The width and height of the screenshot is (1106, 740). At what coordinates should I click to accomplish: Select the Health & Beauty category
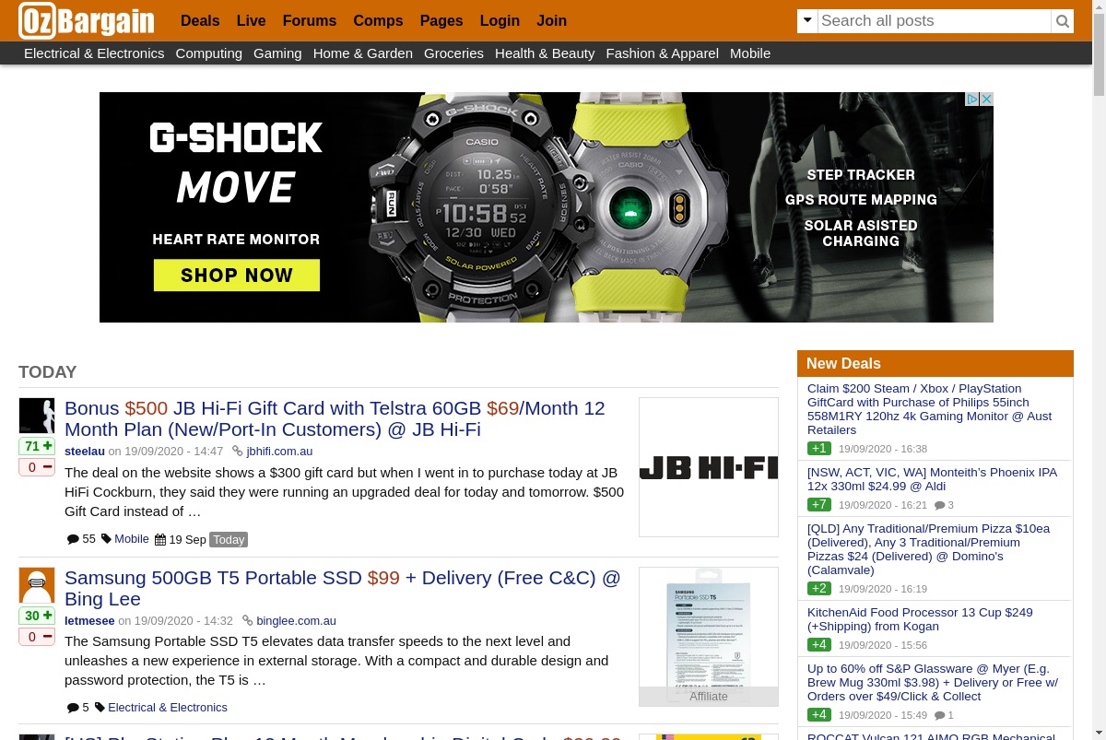point(545,53)
